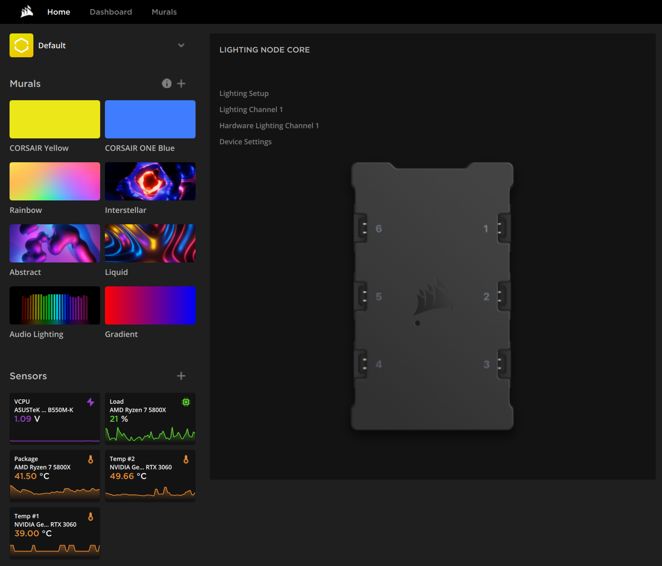This screenshot has width=662, height=566.
Task: Click the 39.00 °C temperature value
Action: pos(33,534)
